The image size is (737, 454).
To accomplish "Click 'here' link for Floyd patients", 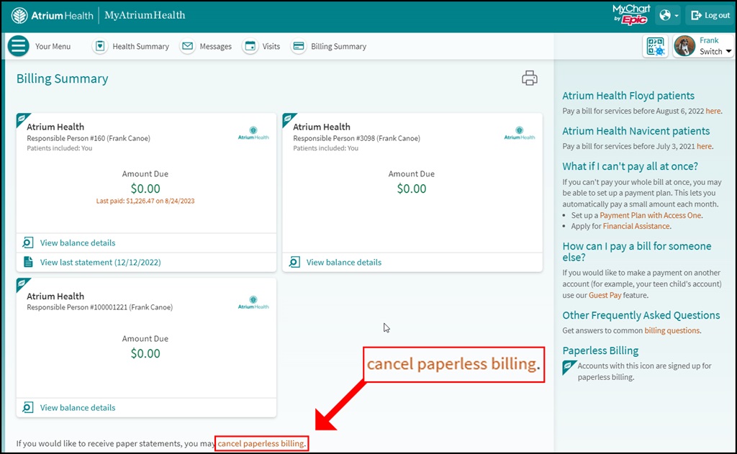I will [x=713, y=111].
